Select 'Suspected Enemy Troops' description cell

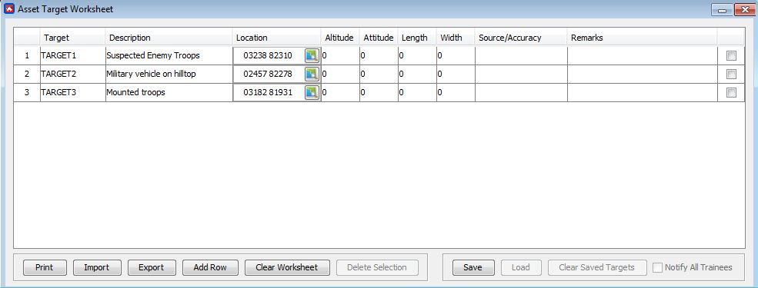point(169,56)
